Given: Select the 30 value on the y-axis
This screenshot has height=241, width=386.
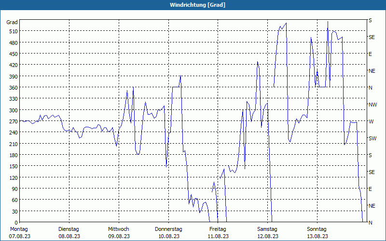Looking at the screenshot, I should [15, 212].
